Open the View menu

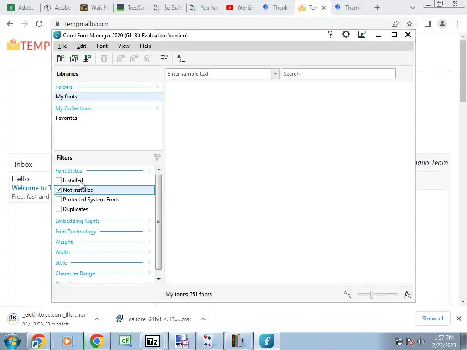(x=124, y=46)
